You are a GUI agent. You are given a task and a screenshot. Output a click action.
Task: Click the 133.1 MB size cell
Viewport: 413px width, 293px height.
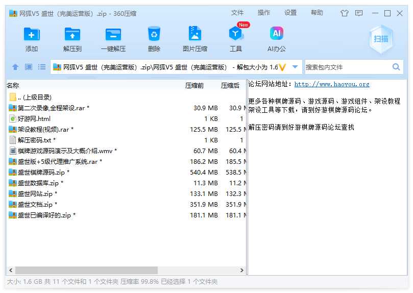coord(204,194)
